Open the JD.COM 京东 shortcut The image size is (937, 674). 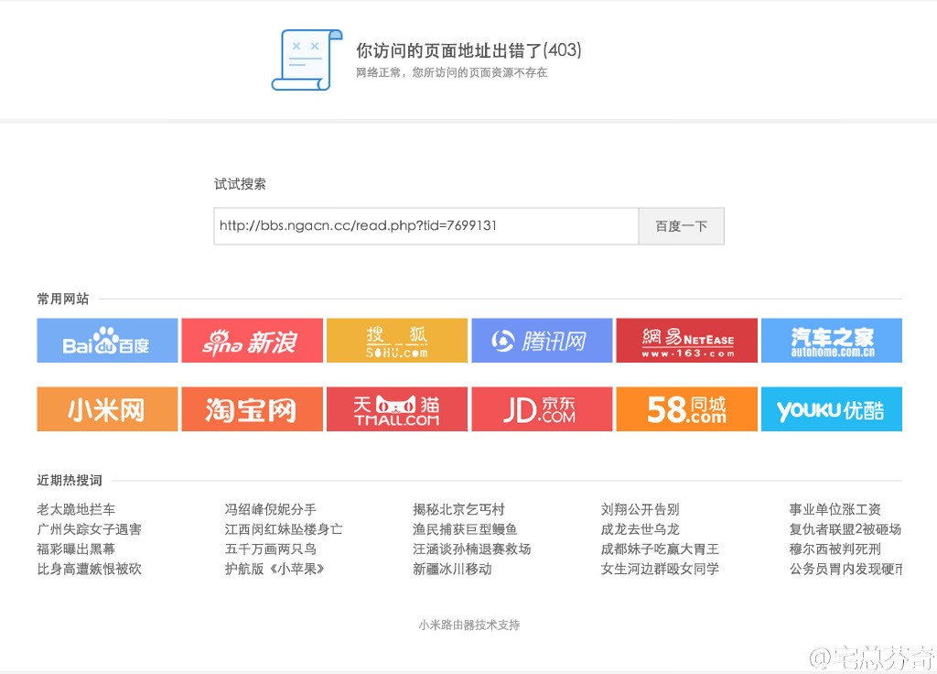point(541,408)
